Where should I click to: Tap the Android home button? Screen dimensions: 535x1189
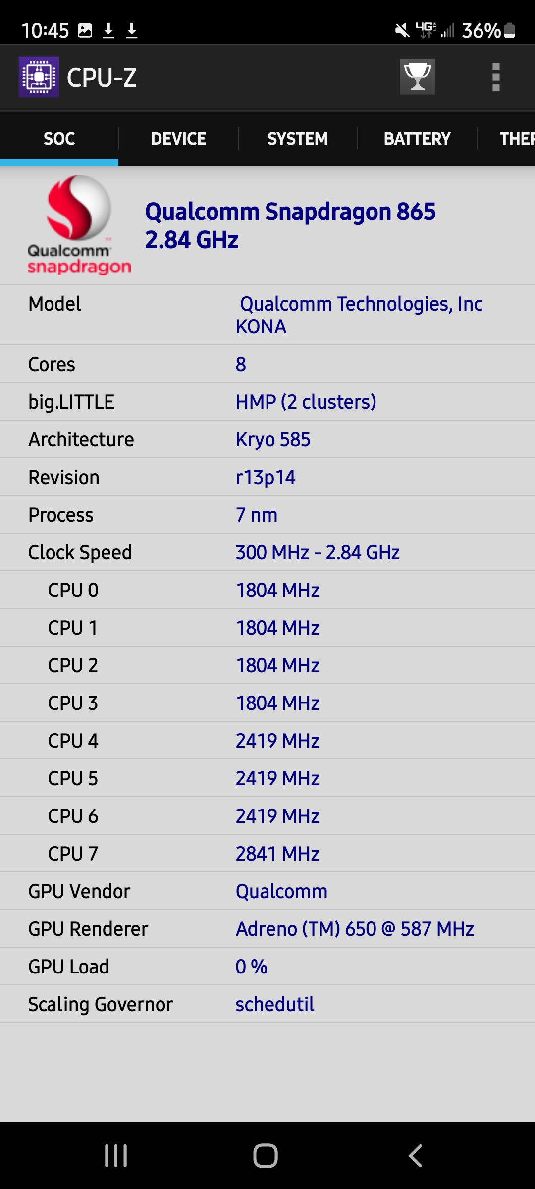coord(266,1156)
